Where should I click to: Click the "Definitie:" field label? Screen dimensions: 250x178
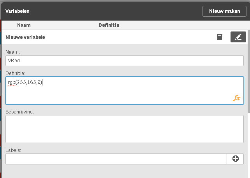(16, 73)
